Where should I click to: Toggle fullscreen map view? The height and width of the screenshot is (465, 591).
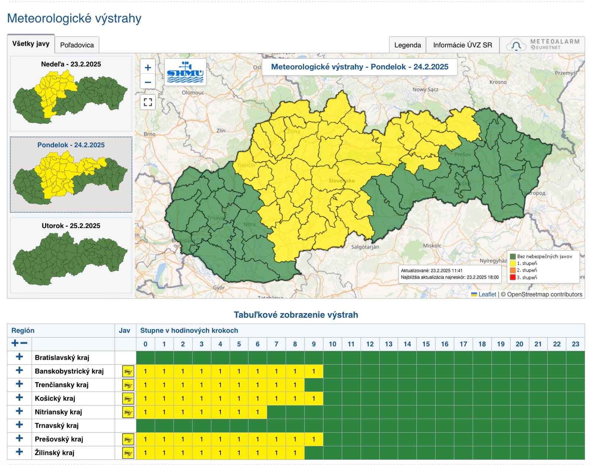tap(148, 102)
